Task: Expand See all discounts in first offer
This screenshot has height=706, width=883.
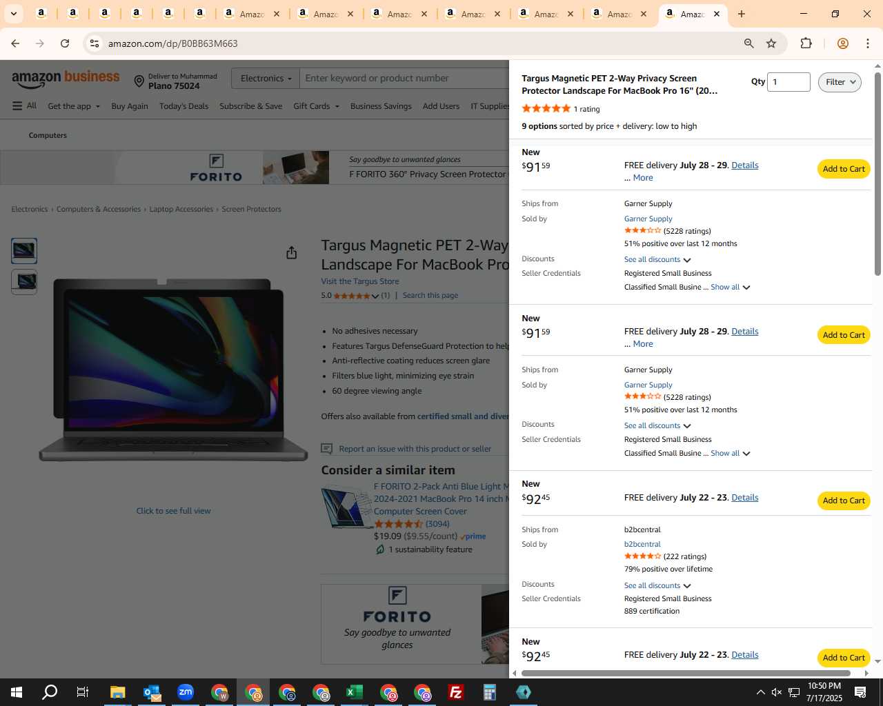Action: point(657,259)
